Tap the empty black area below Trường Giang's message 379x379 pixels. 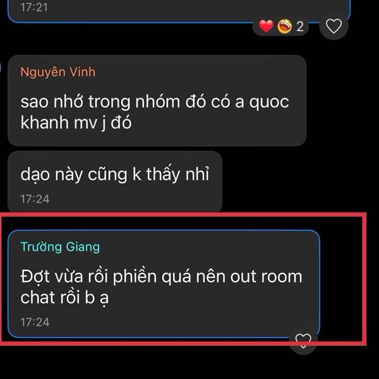pyautogui.click(x=169, y=363)
